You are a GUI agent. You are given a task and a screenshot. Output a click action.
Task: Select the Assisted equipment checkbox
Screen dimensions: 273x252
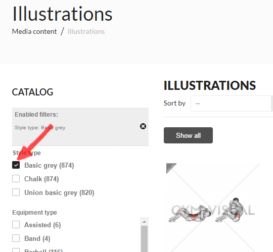point(16,225)
